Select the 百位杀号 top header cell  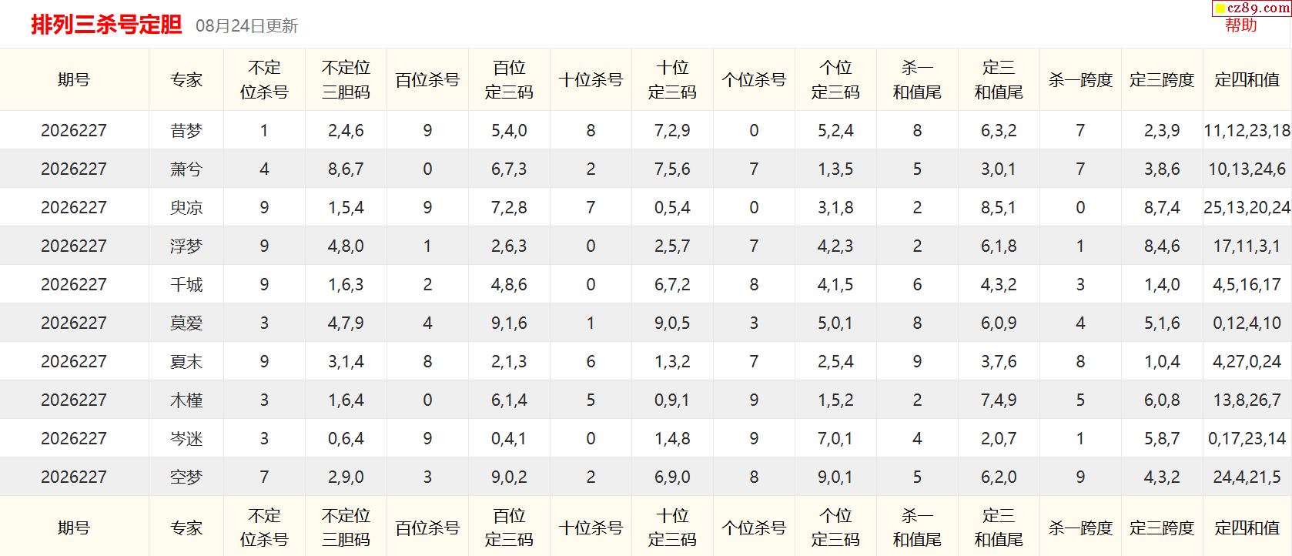pos(427,80)
